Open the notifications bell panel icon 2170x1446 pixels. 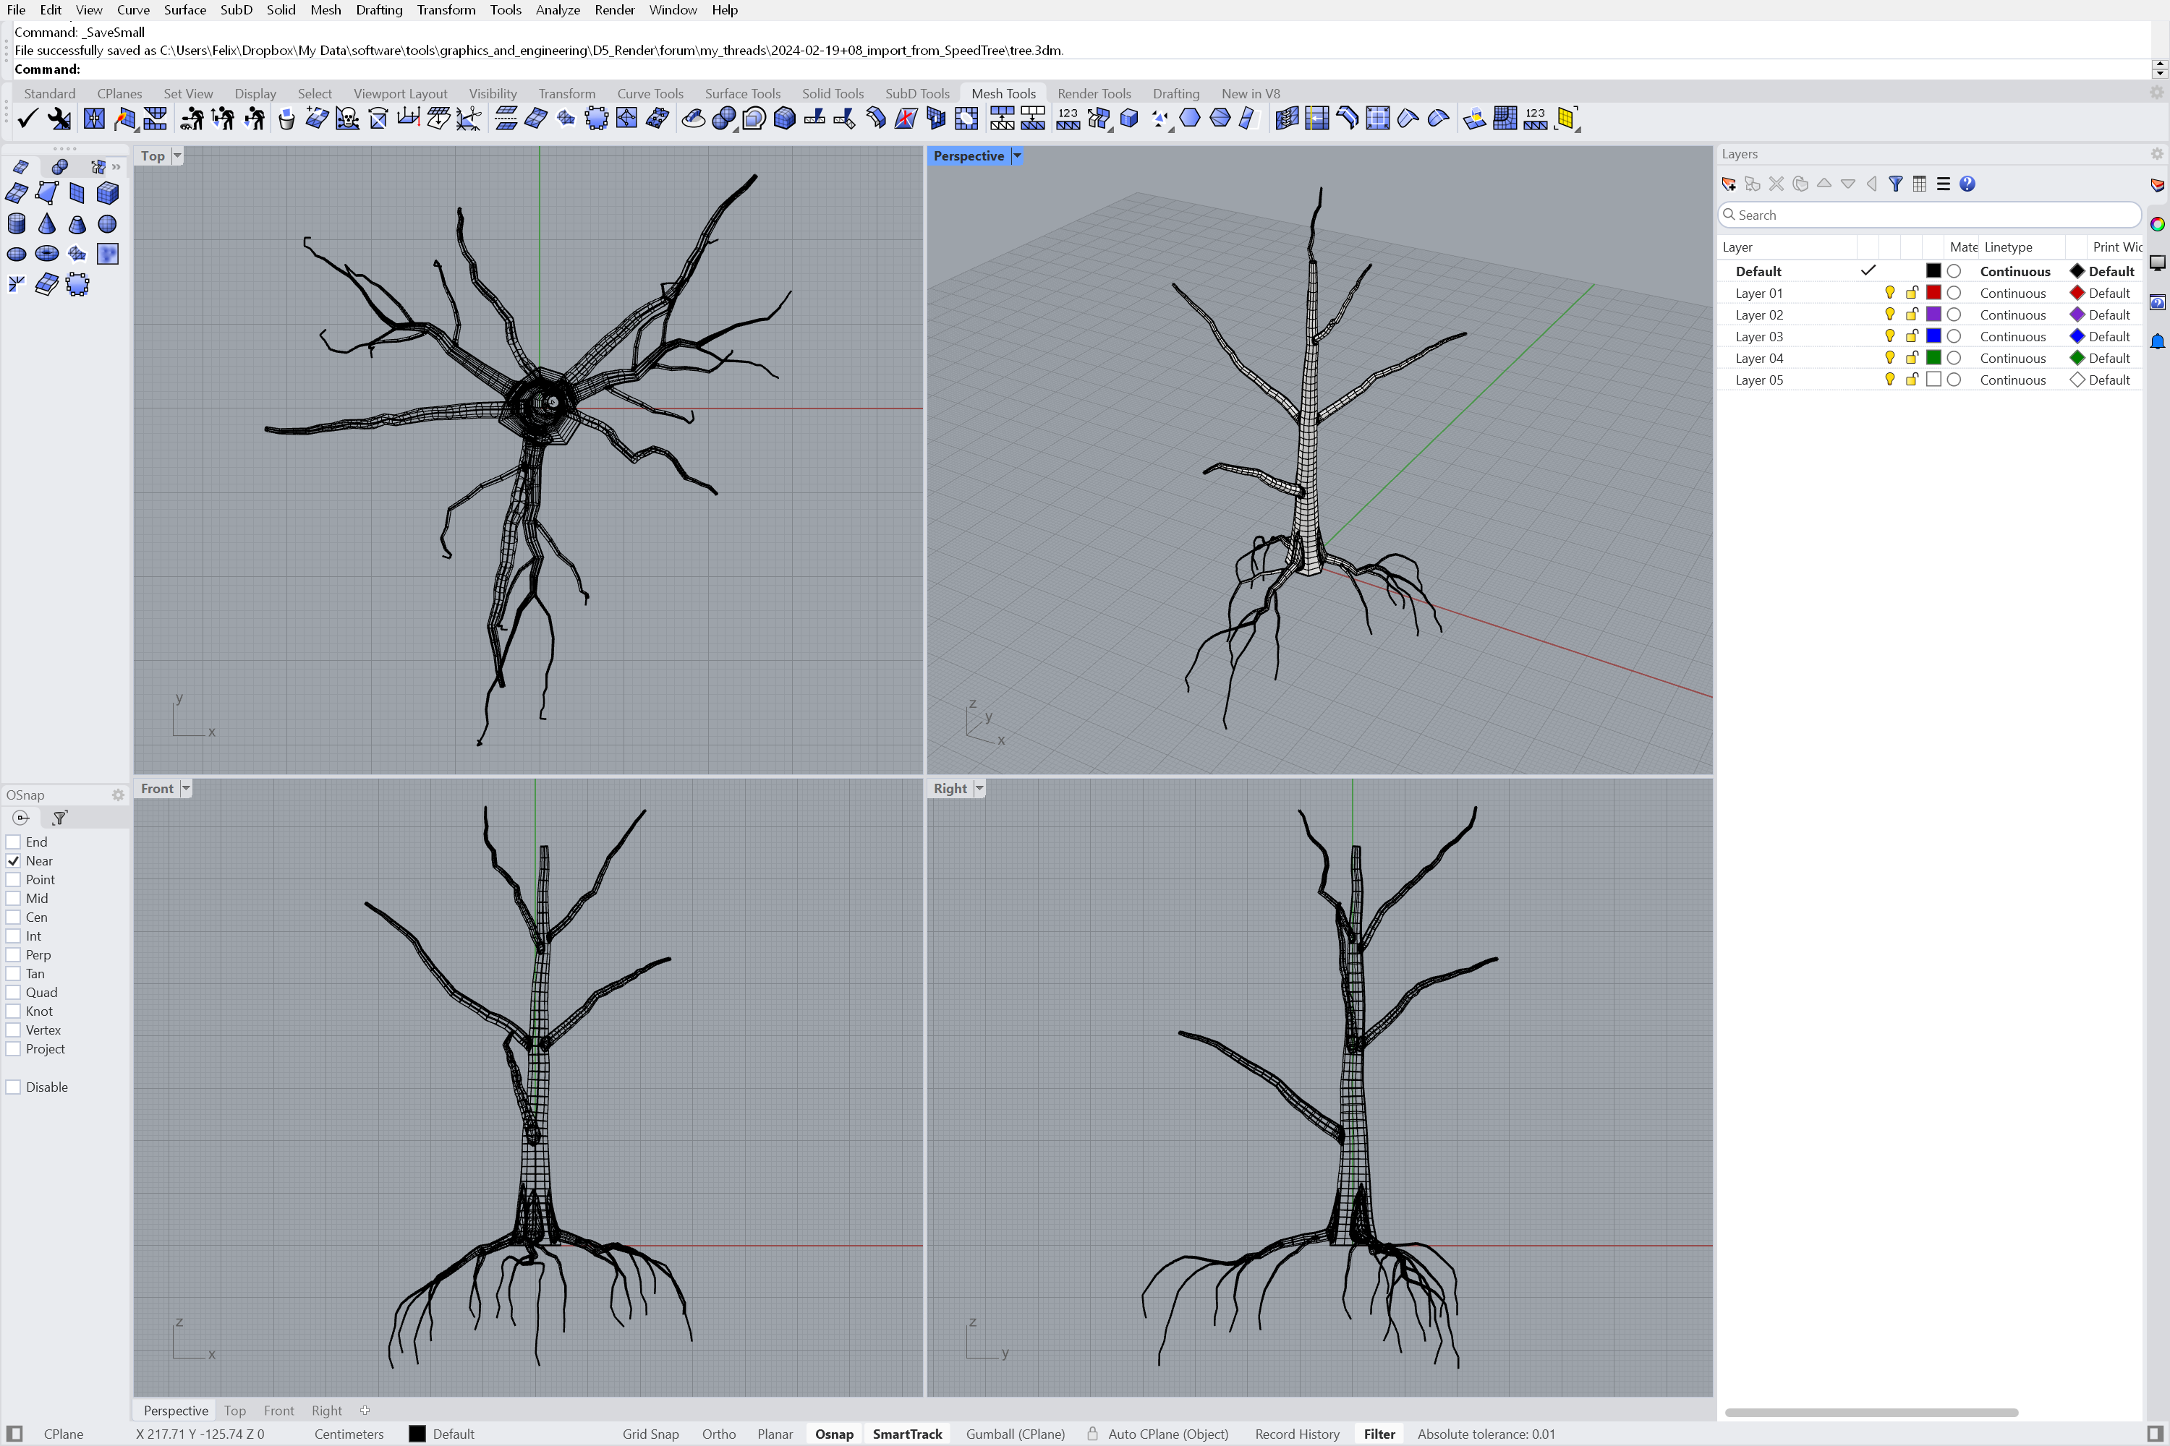click(x=2157, y=342)
